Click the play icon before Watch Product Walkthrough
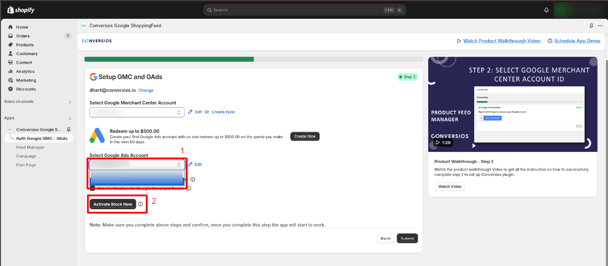This screenshot has height=266, width=608. (459, 41)
